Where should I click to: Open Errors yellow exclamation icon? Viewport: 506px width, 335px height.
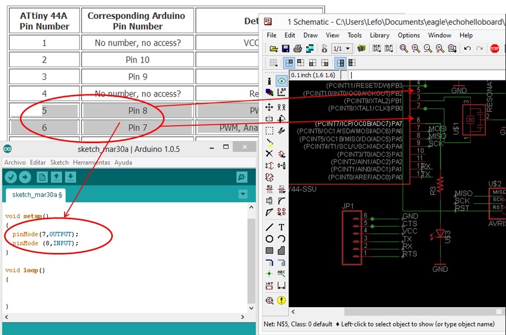click(x=281, y=301)
